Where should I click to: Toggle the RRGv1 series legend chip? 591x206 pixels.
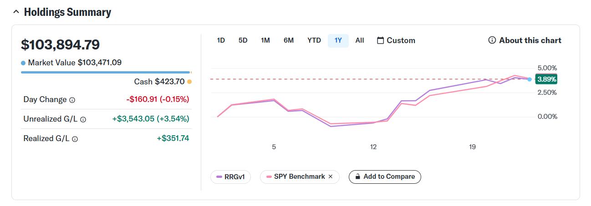[x=230, y=177]
